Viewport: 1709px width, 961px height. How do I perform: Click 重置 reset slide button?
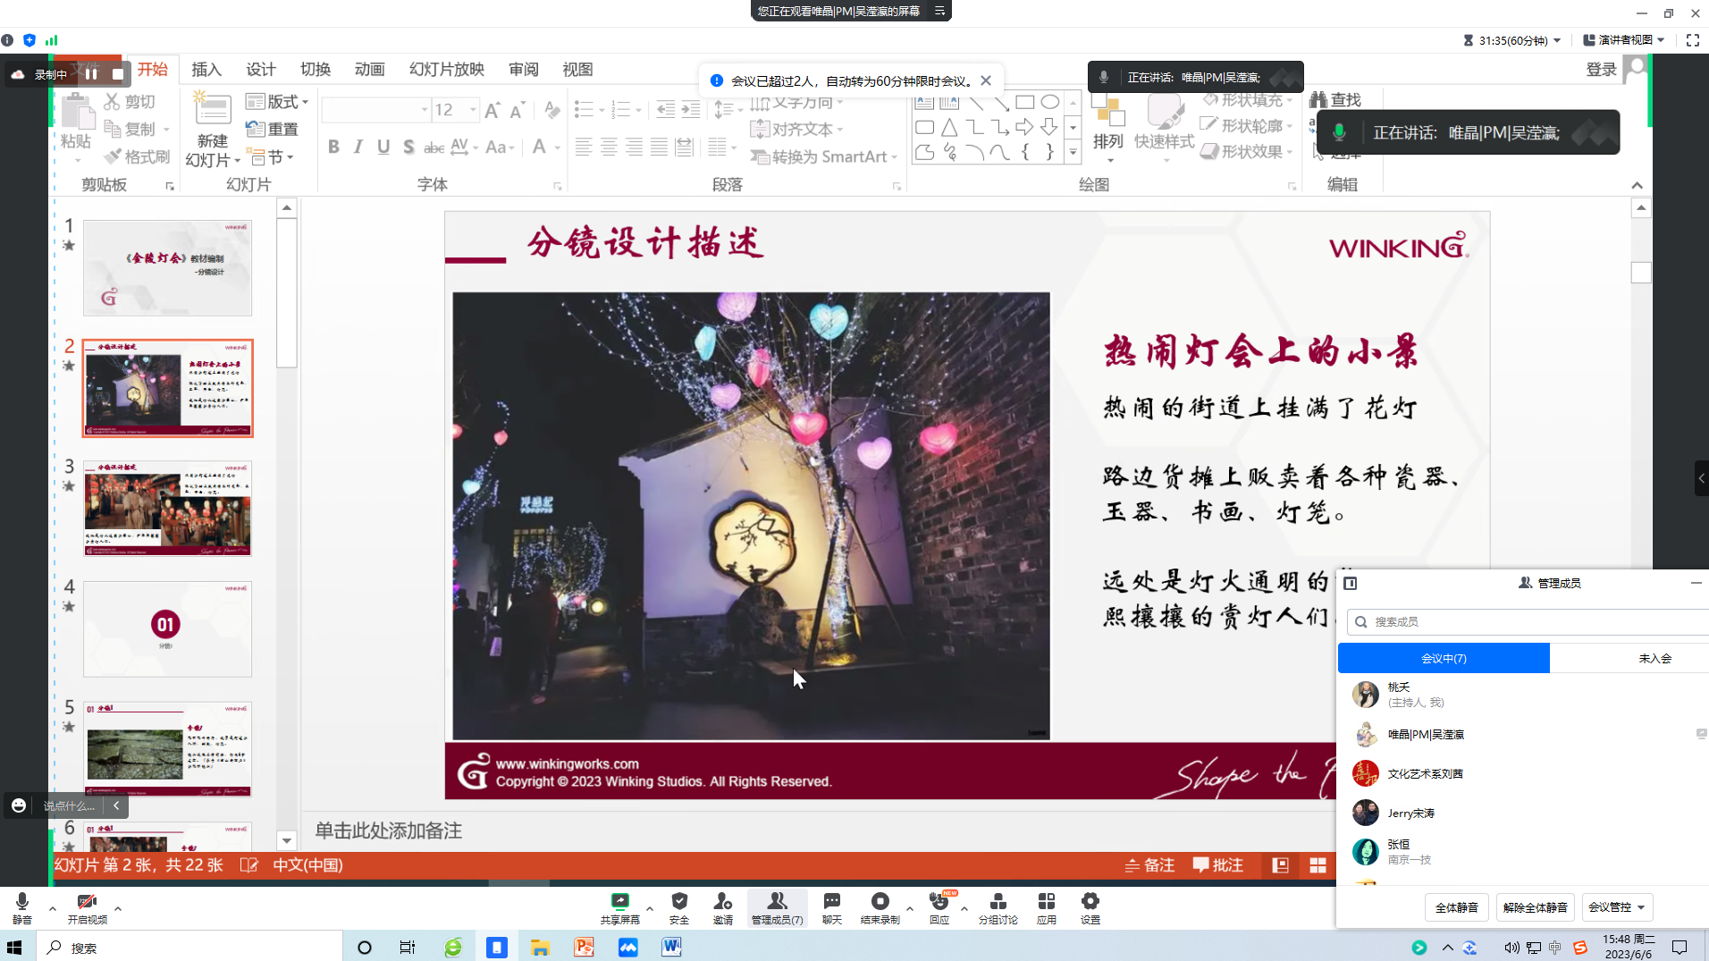click(272, 129)
